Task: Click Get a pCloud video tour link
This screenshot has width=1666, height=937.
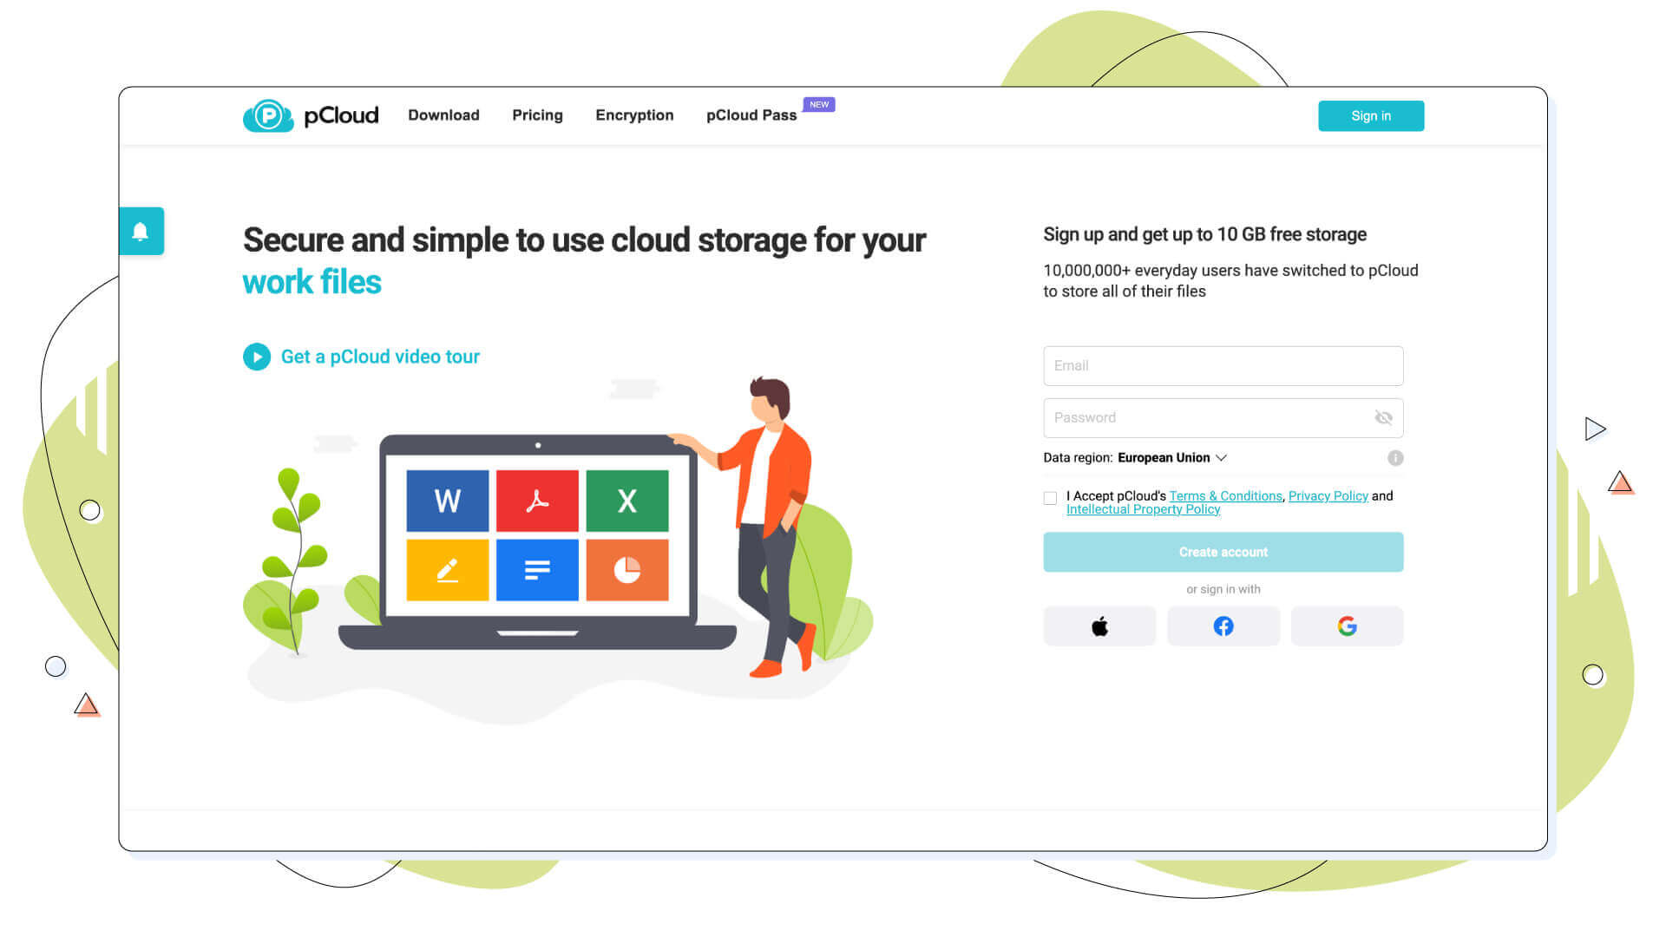Action: (380, 357)
